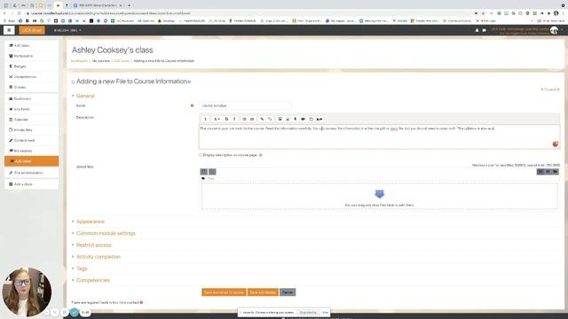Click the last editor toolbar icon
The image size is (568, 319).
coord(319,119)
